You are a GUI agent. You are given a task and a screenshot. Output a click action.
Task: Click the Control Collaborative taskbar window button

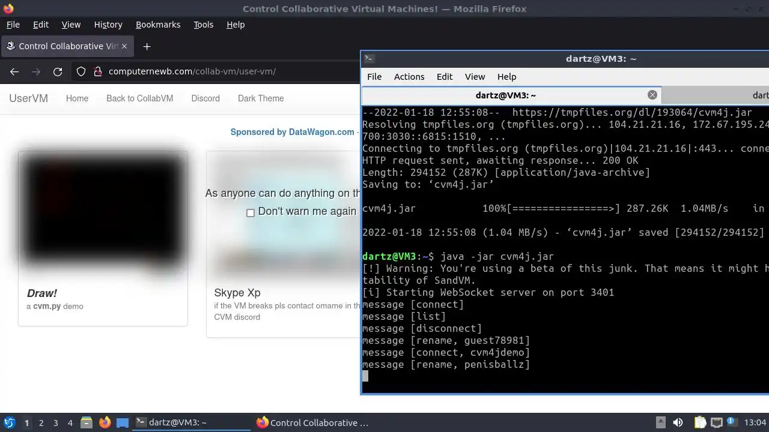[x=312, y=422]
